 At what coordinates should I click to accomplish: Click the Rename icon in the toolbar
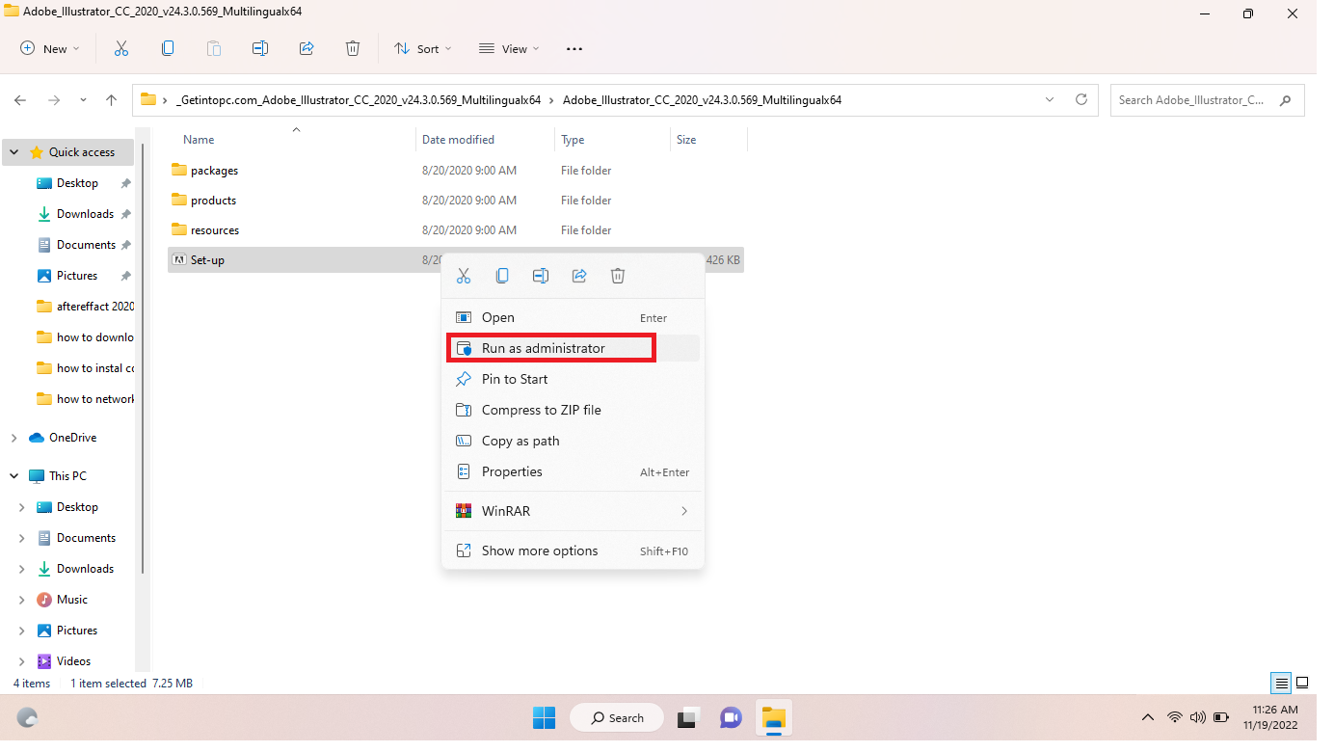click(260, 48)
